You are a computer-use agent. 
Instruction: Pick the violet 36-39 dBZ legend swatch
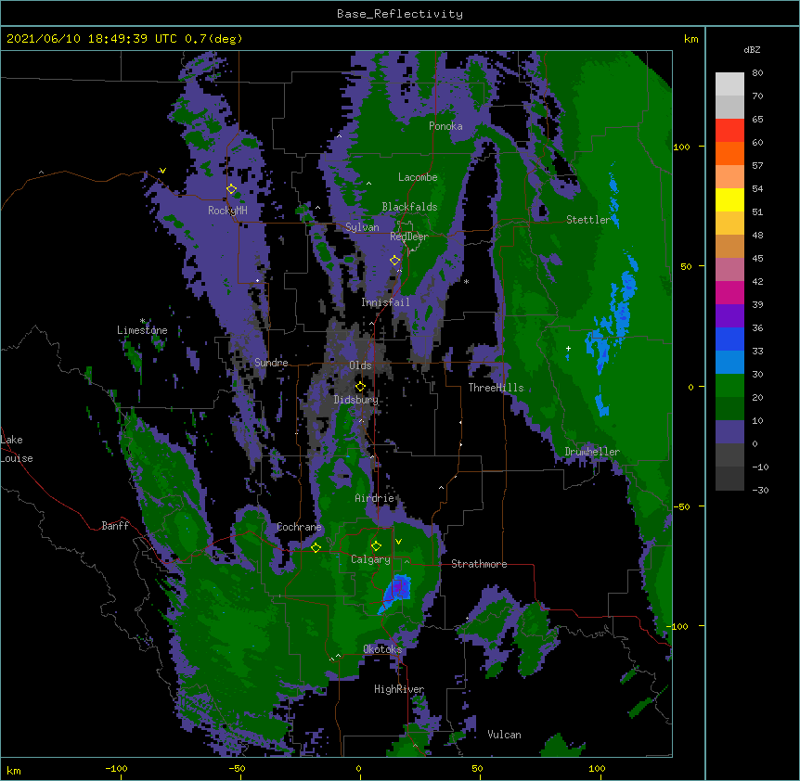point(729,316)
